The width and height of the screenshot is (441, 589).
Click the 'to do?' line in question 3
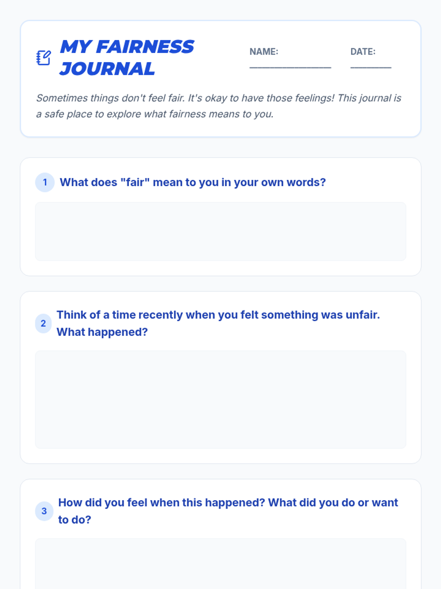(x=75, y=520)
